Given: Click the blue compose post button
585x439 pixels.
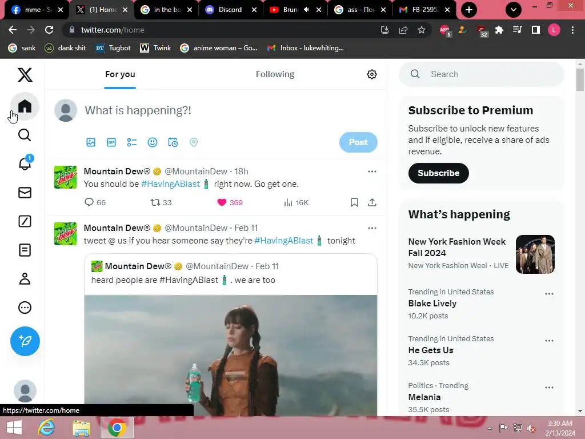Looking at the screenshot, I should 25,341.
